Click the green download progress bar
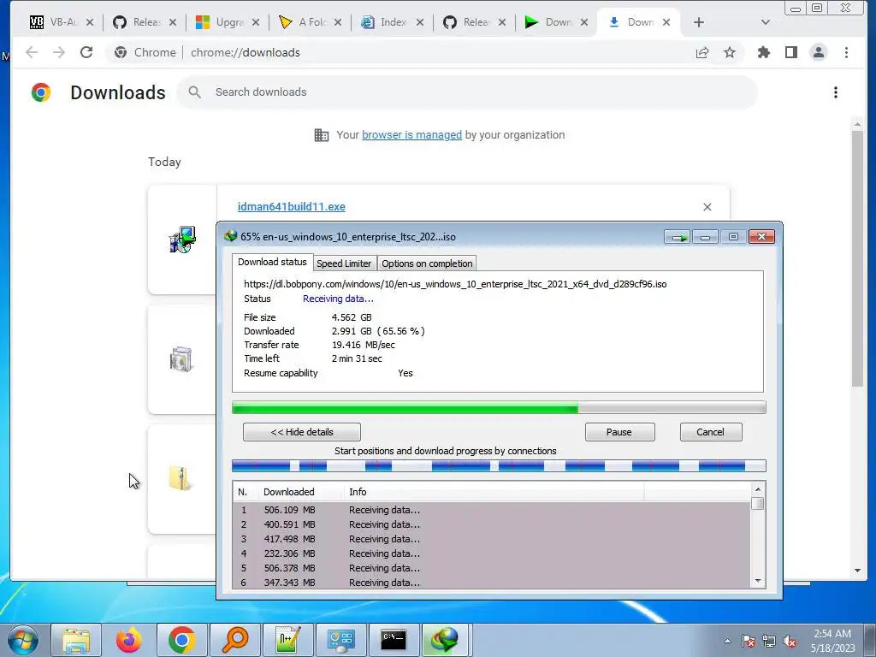Screen dimensions: 876x657 (x=499, y=408)
